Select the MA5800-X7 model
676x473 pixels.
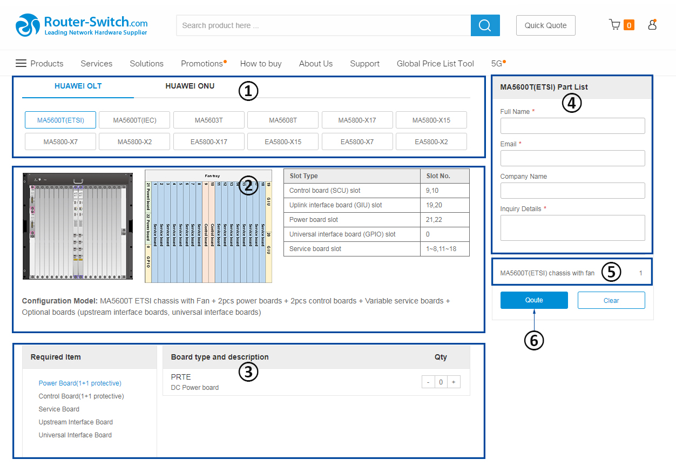pos(60,141)
